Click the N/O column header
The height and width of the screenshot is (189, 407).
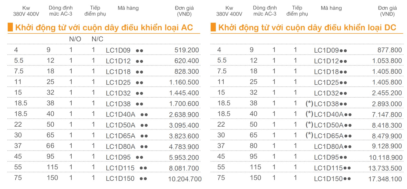(x=75, y=39)
